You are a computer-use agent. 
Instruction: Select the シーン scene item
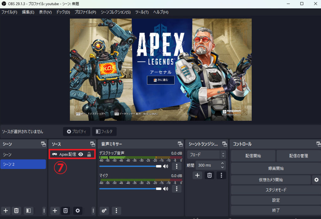click(x=23, y=155)
